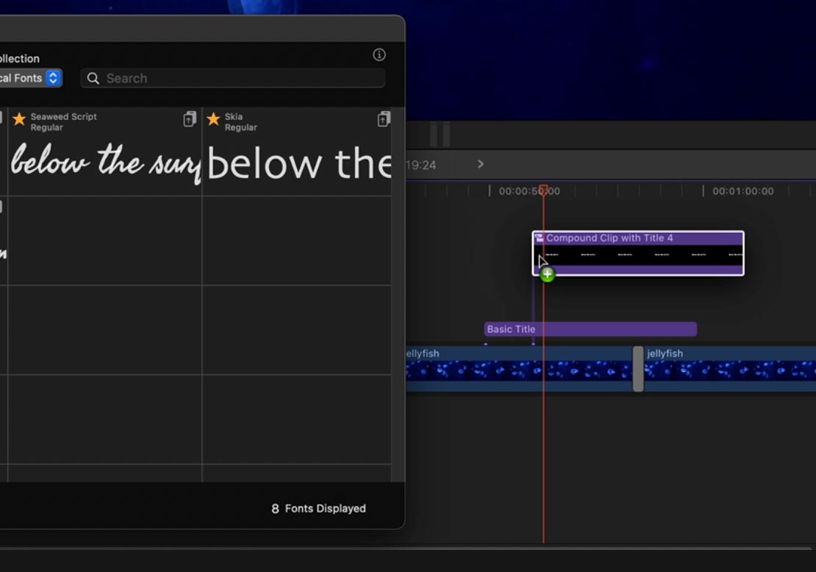
Task: Toggle favorite star for Skia
Action: 213,119
